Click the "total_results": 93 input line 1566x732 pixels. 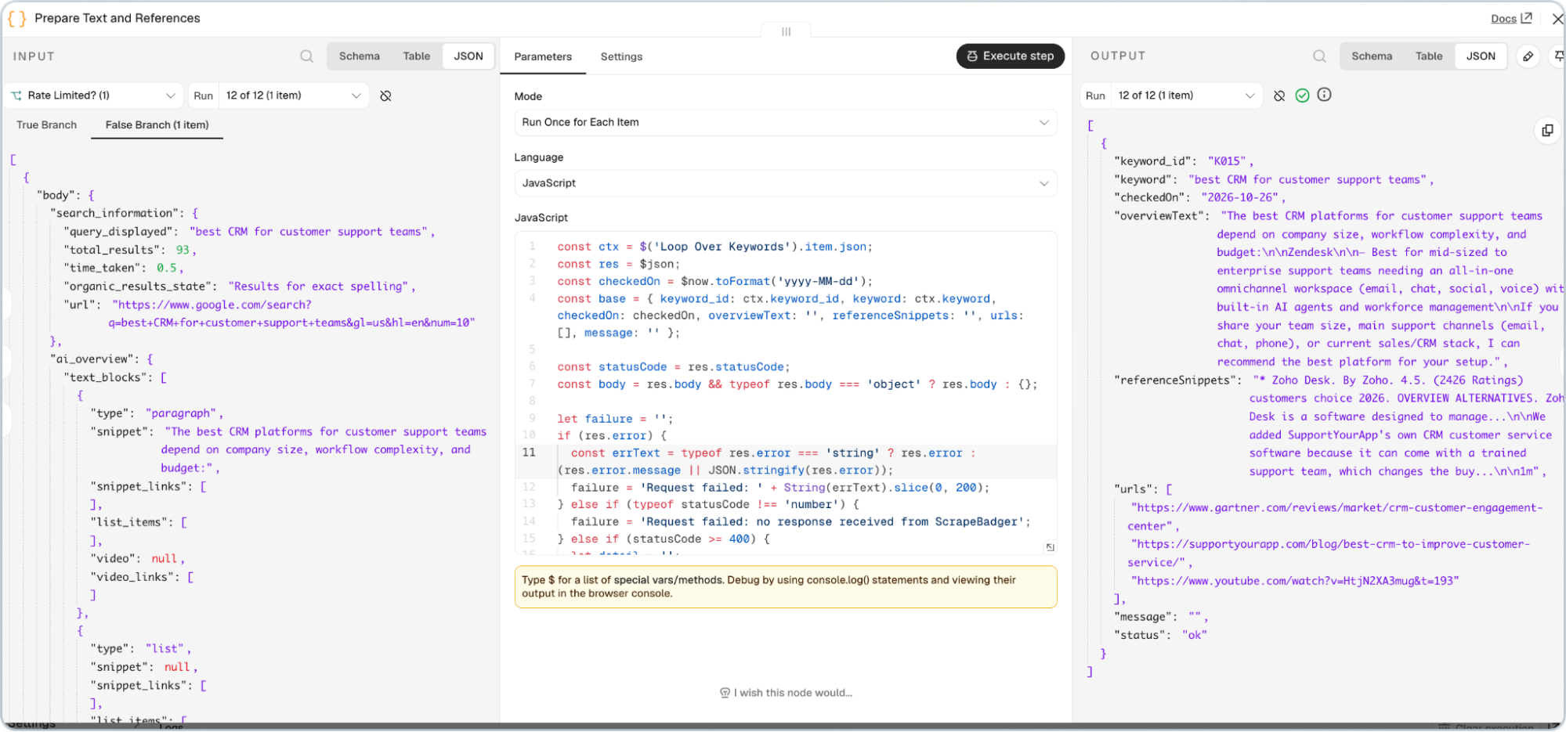(x=130, y=250)
